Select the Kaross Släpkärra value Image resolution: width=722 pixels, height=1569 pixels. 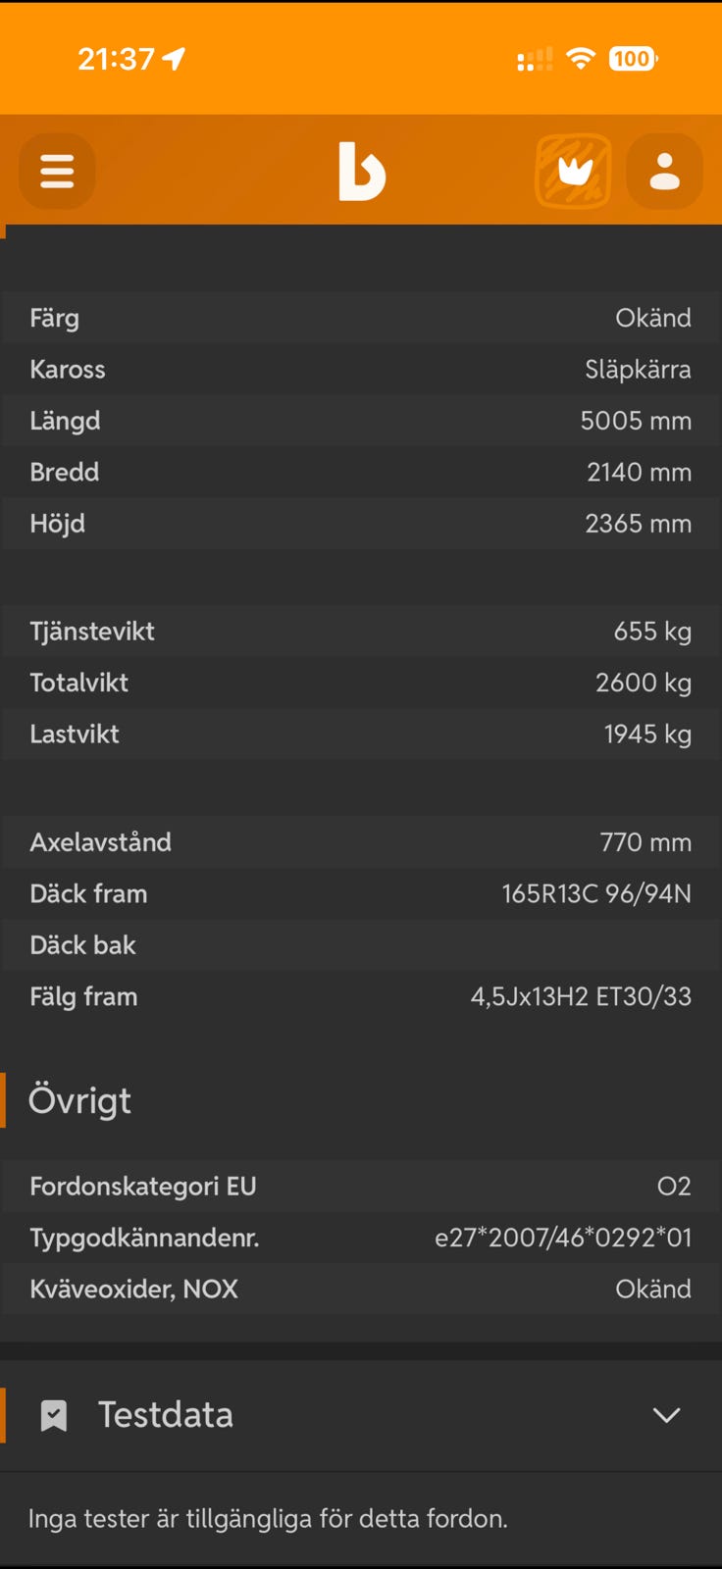tap(638, 370)
